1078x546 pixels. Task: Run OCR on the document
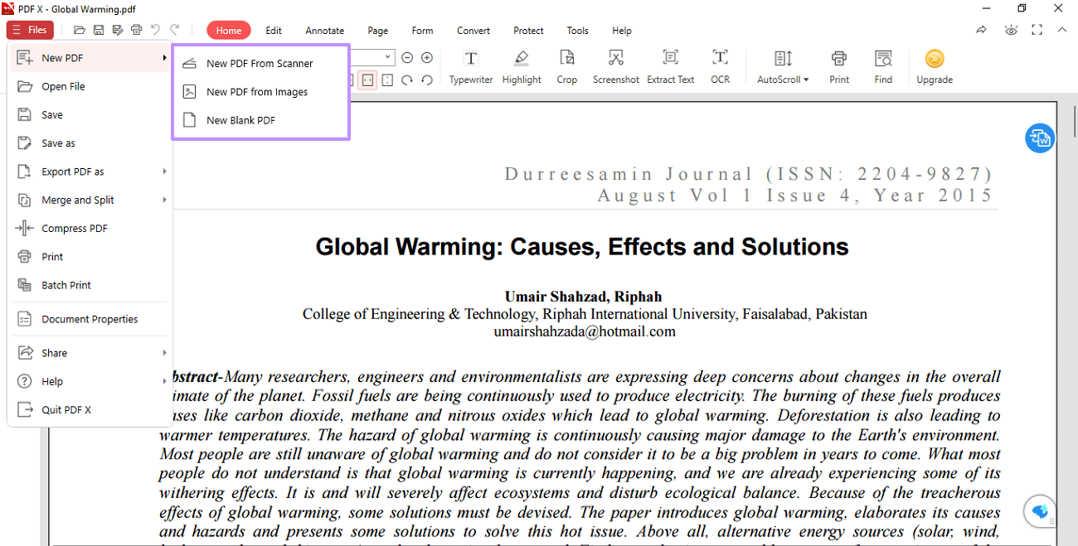(720, 66)
